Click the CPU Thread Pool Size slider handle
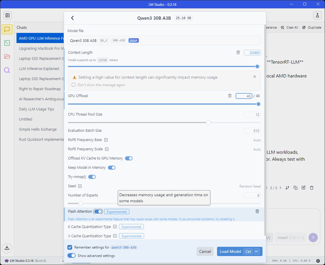Viewport: 325px width, 265px height. click(x=208, y=123)
